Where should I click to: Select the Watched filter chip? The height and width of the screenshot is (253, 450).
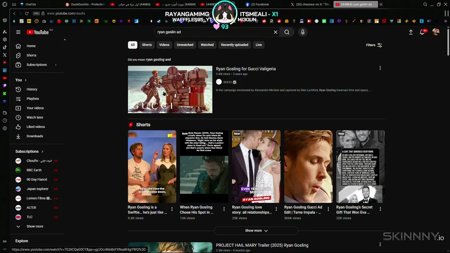coord(207,45)
